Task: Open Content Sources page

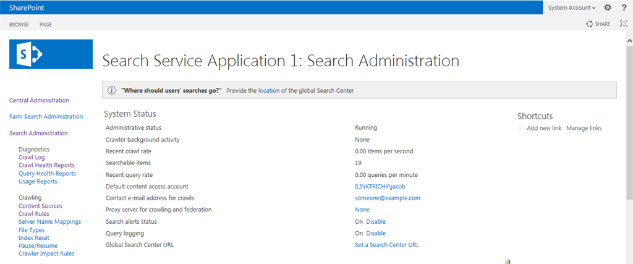Action: pyautogui.click(x=40, y=206)
